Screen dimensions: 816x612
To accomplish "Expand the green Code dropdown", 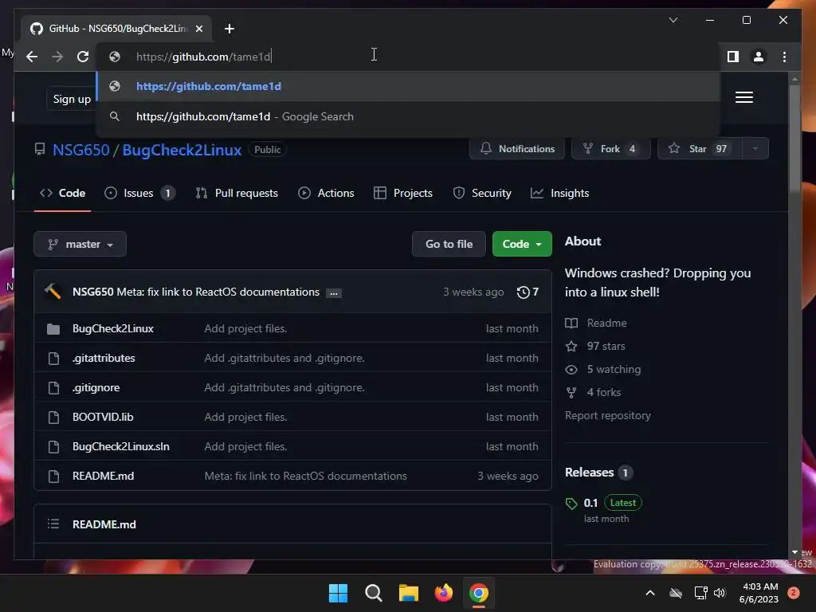I will pyautogui.click(x=522, y=244).
